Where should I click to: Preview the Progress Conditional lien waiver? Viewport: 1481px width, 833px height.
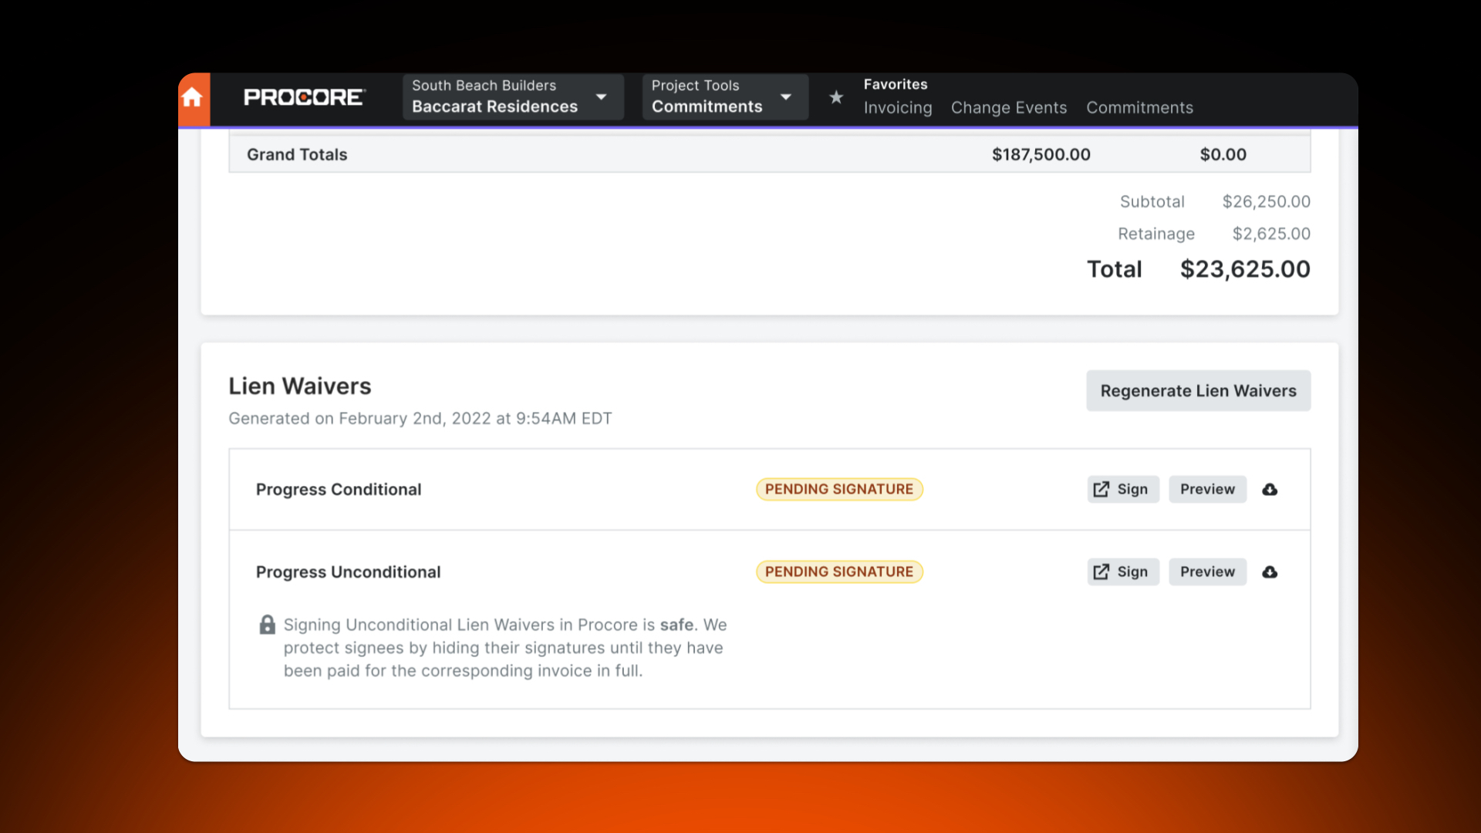(x=1207, y=489)
